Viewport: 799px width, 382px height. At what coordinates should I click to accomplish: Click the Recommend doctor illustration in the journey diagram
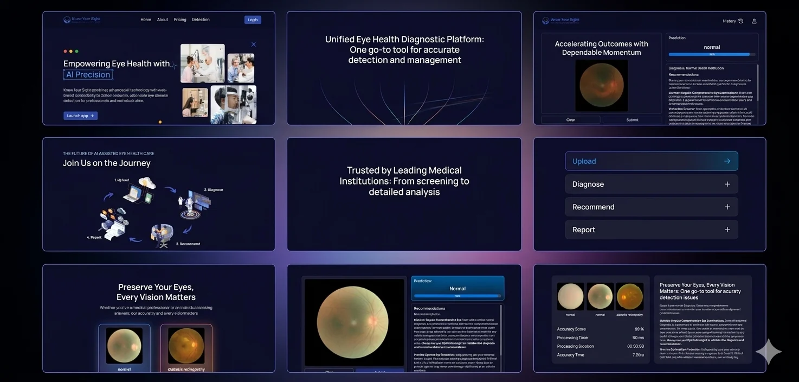click(161, 235)
